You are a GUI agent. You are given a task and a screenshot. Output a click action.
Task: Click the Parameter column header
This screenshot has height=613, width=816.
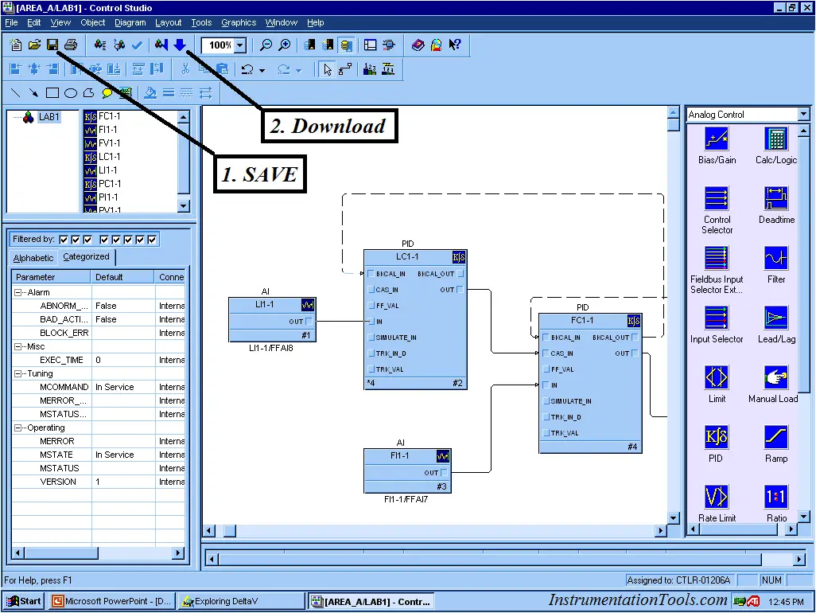tap(51, 277)
